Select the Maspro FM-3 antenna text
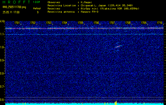166x105 pixels. [x=89, y=12]
